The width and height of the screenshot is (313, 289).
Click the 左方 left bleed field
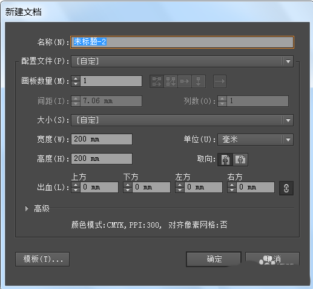tap(203, 187)
